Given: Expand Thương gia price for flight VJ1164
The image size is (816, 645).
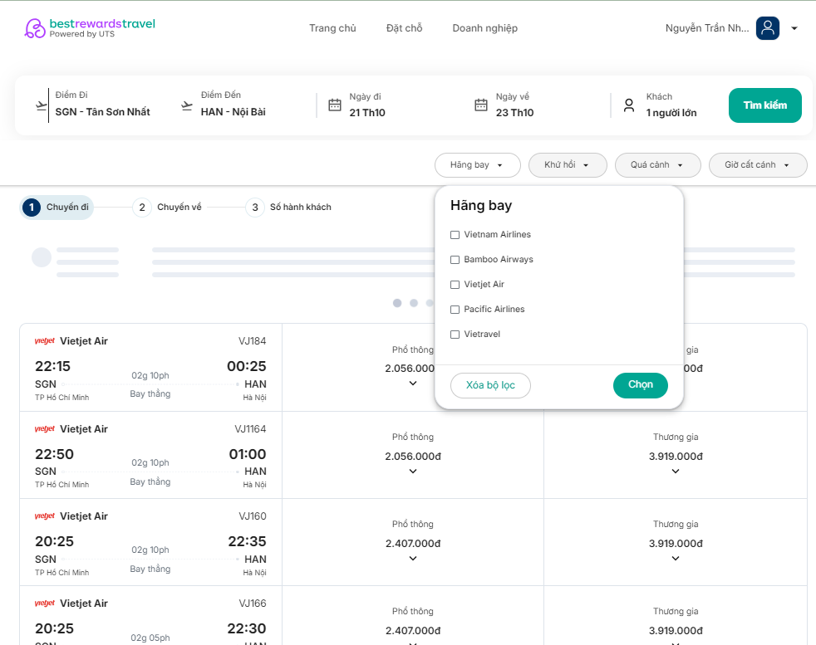Looking at the screenshot, I should pos(675,472).
